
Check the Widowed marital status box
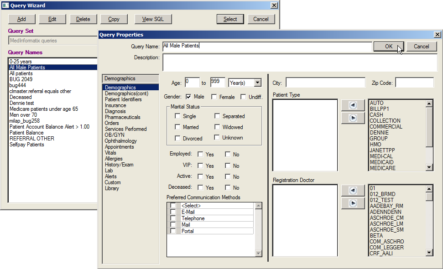click(217, 127)
